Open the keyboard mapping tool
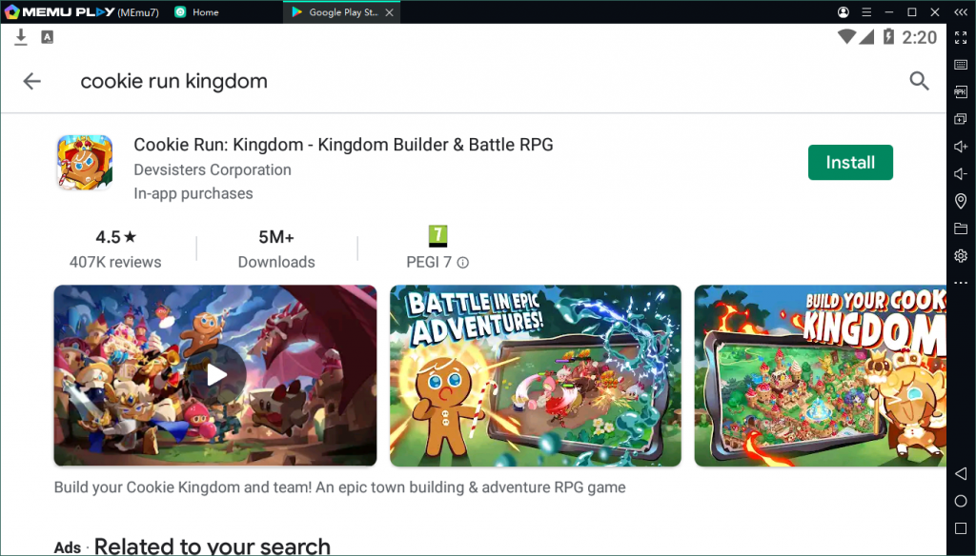 (961, 65)
